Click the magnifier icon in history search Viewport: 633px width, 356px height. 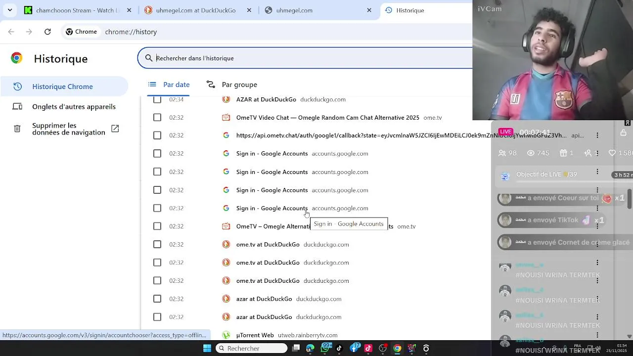[x=148, y=58]
